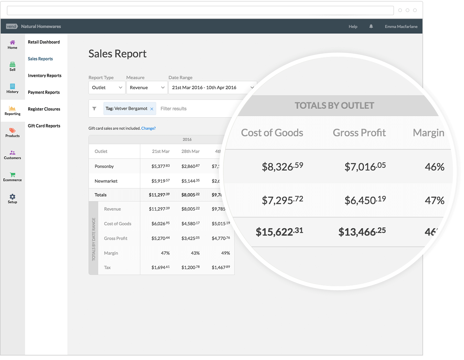The image size is (464, 360).
Task: Click the notification bell in the header
Action: pos(371,26)
